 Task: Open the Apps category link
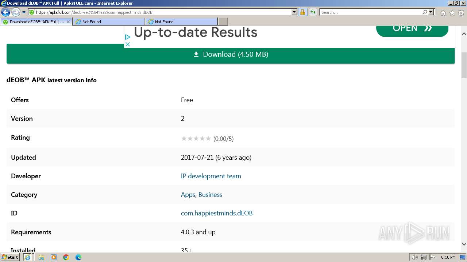pos(188,195)
